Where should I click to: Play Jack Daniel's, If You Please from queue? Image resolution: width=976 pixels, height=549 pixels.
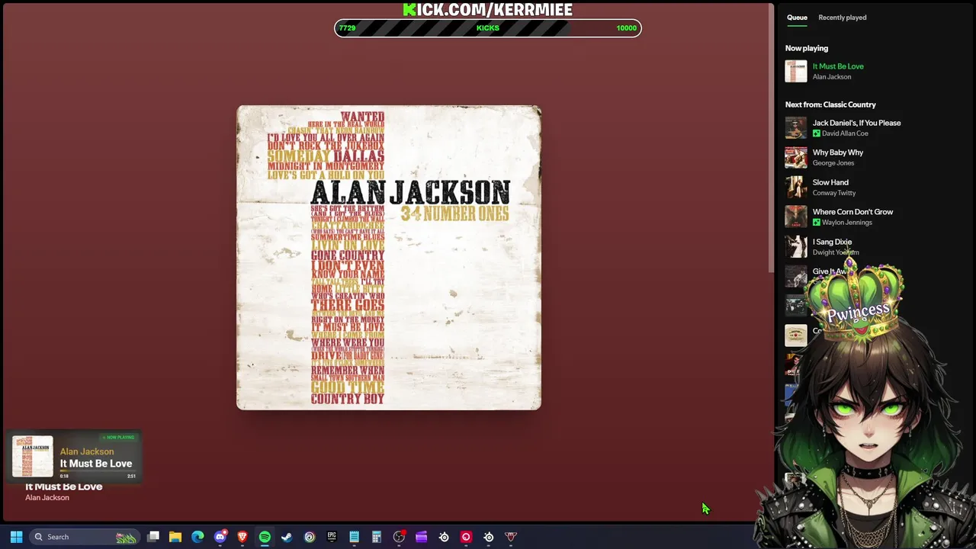856,123
